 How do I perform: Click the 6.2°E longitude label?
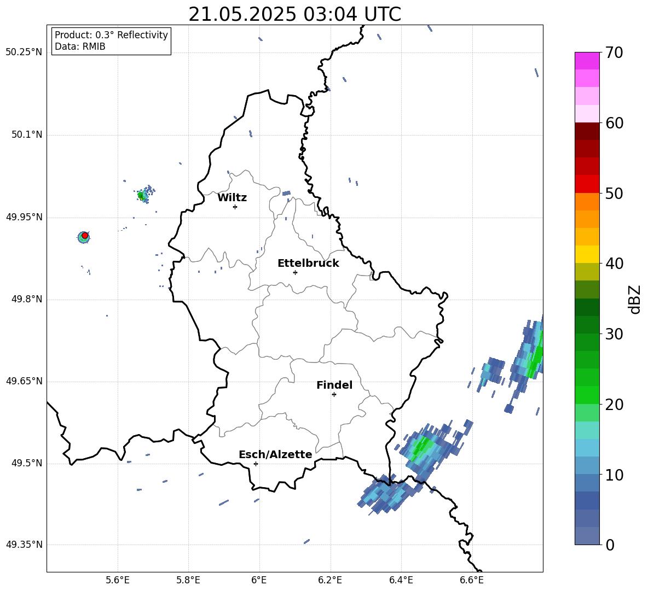tap(330, 580)
